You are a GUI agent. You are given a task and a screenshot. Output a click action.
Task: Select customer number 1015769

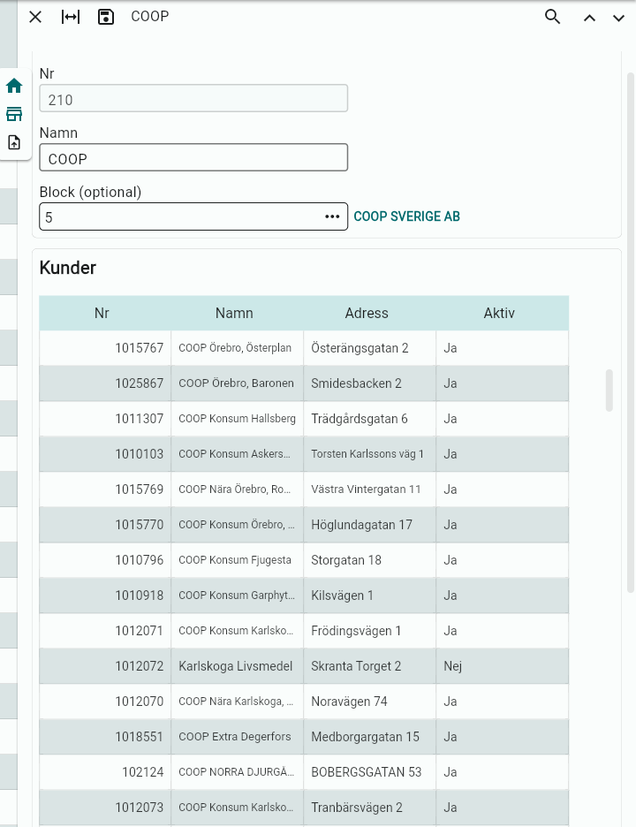(x=140, y=489)
